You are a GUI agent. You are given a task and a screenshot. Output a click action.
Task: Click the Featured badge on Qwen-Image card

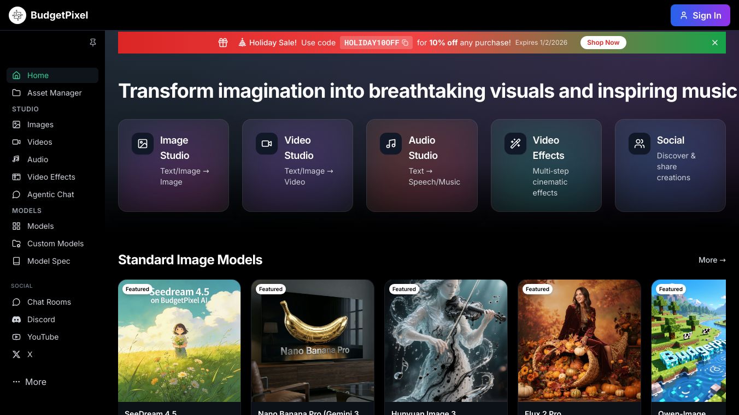[671, 289]
